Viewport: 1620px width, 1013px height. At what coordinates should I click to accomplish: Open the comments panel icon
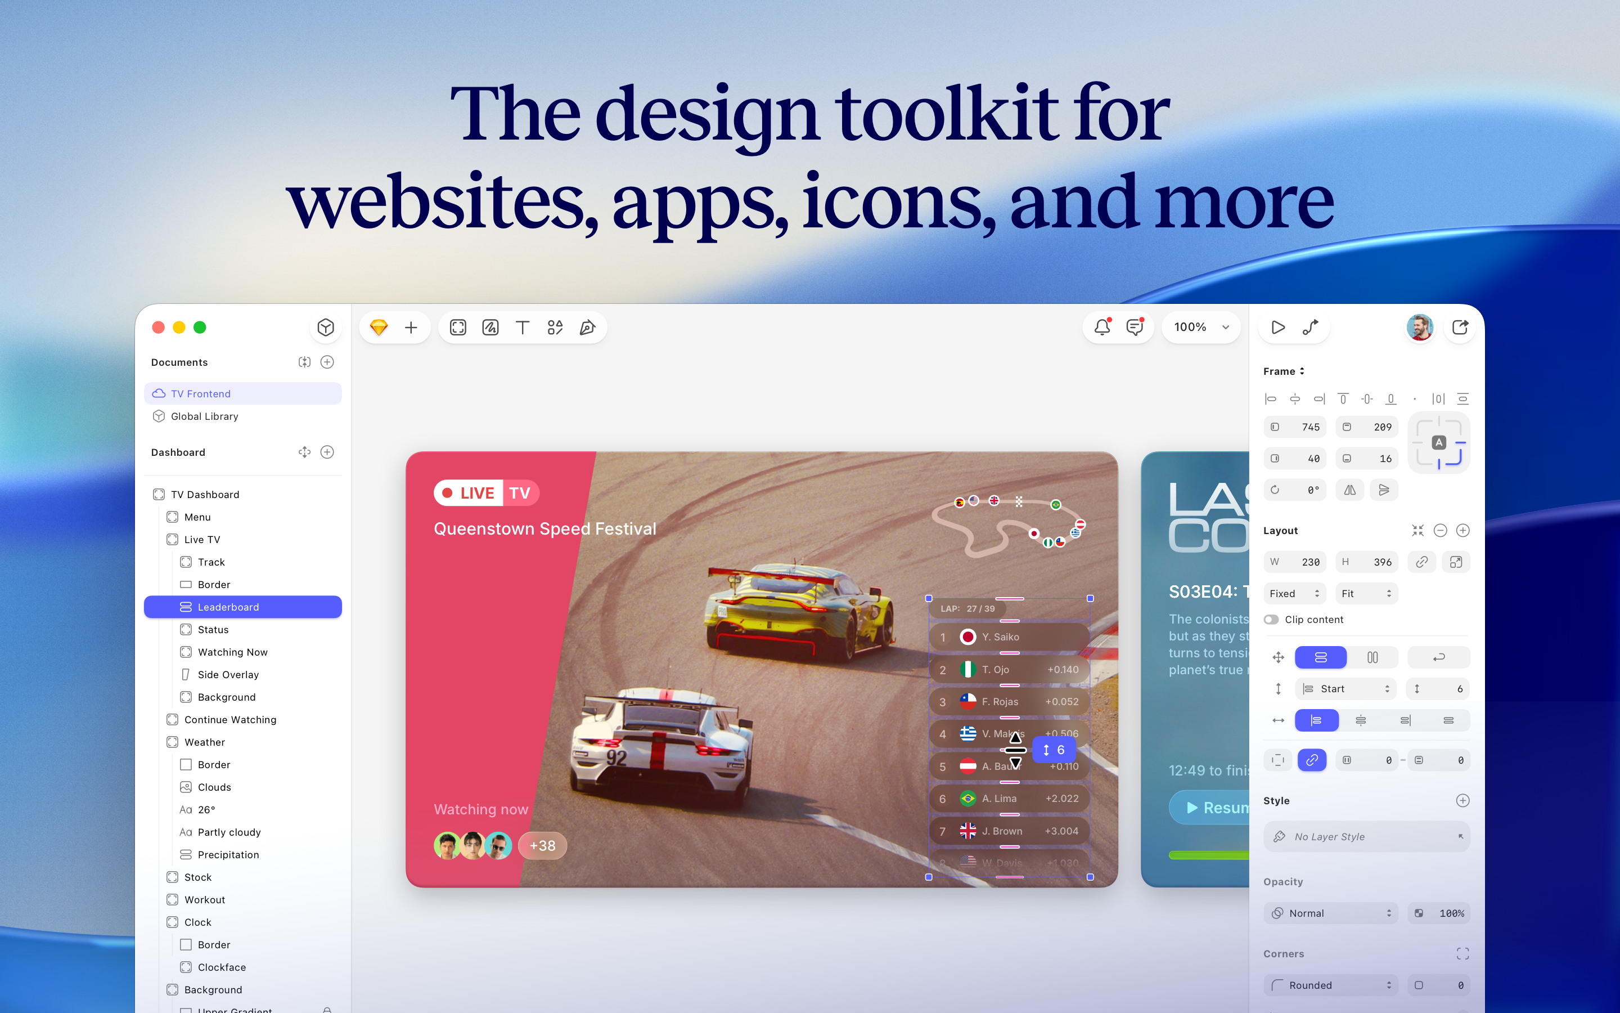(x=1134, y=327)
